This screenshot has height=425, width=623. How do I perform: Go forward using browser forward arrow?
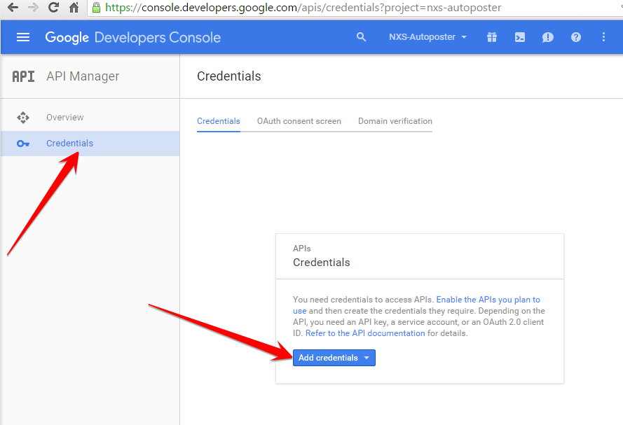34,7
